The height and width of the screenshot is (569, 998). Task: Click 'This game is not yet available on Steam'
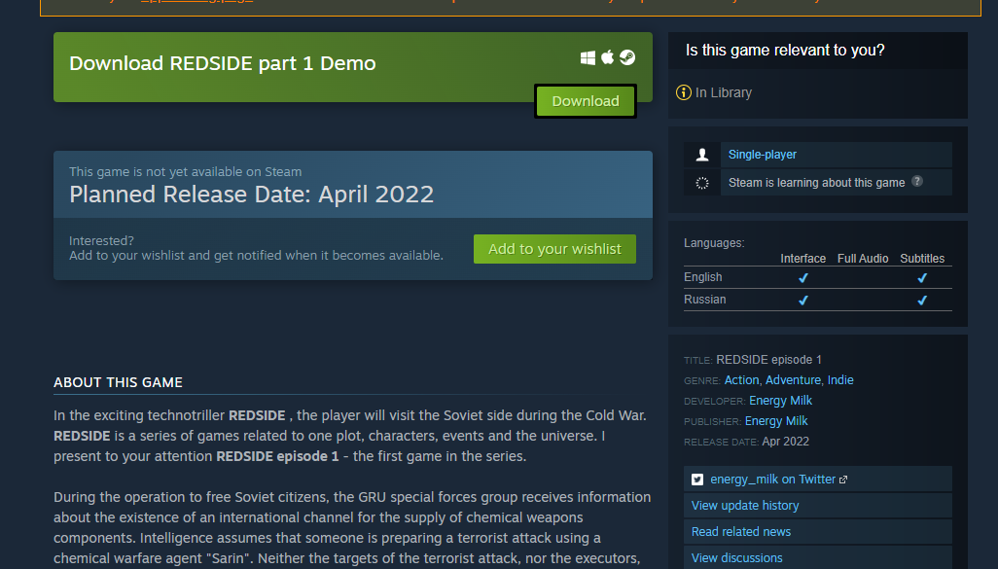(x=185, y=172)
